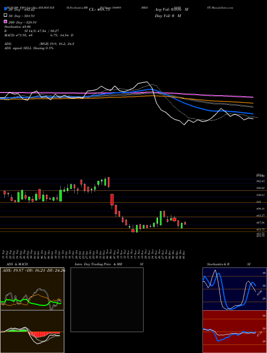Open the empty intraday trading price panel

click(x=107, y=300)
